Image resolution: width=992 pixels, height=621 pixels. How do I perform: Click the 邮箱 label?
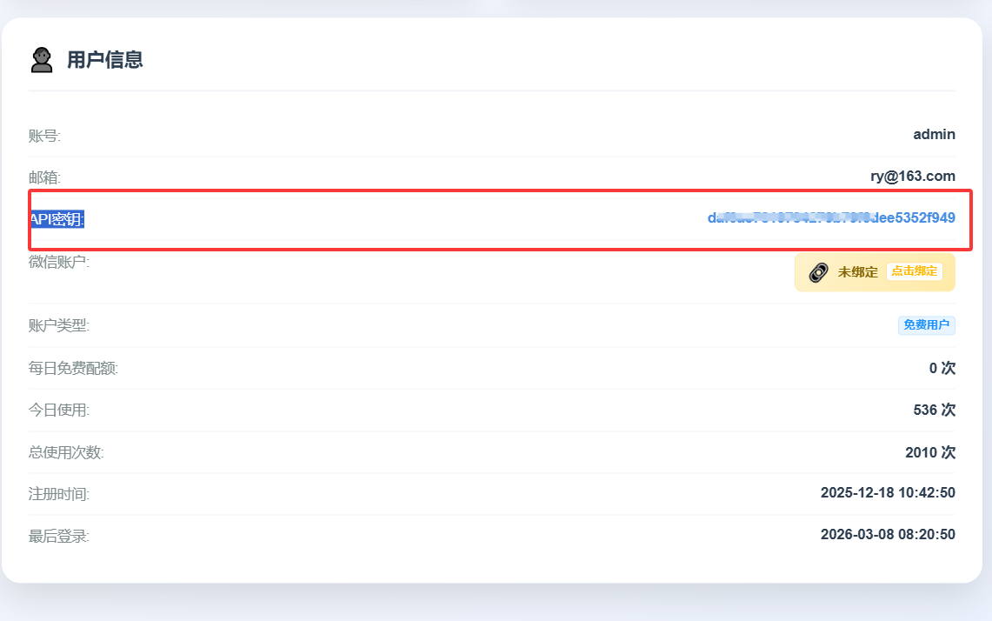[44, 177]
